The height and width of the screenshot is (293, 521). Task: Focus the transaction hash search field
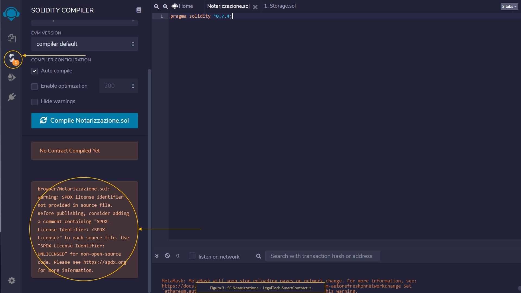coord(322,256)
